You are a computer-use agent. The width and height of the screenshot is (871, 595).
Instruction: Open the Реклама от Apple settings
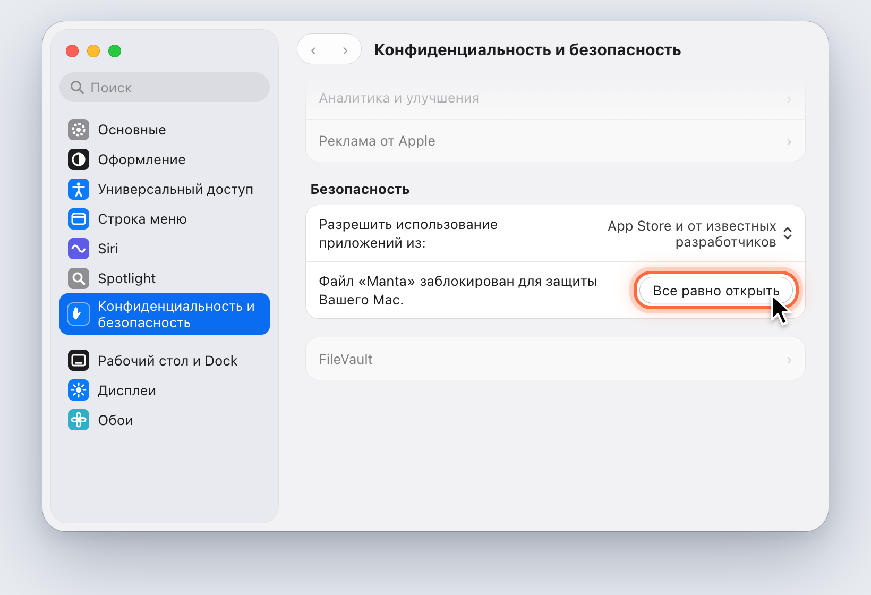(x=556, y=141)
